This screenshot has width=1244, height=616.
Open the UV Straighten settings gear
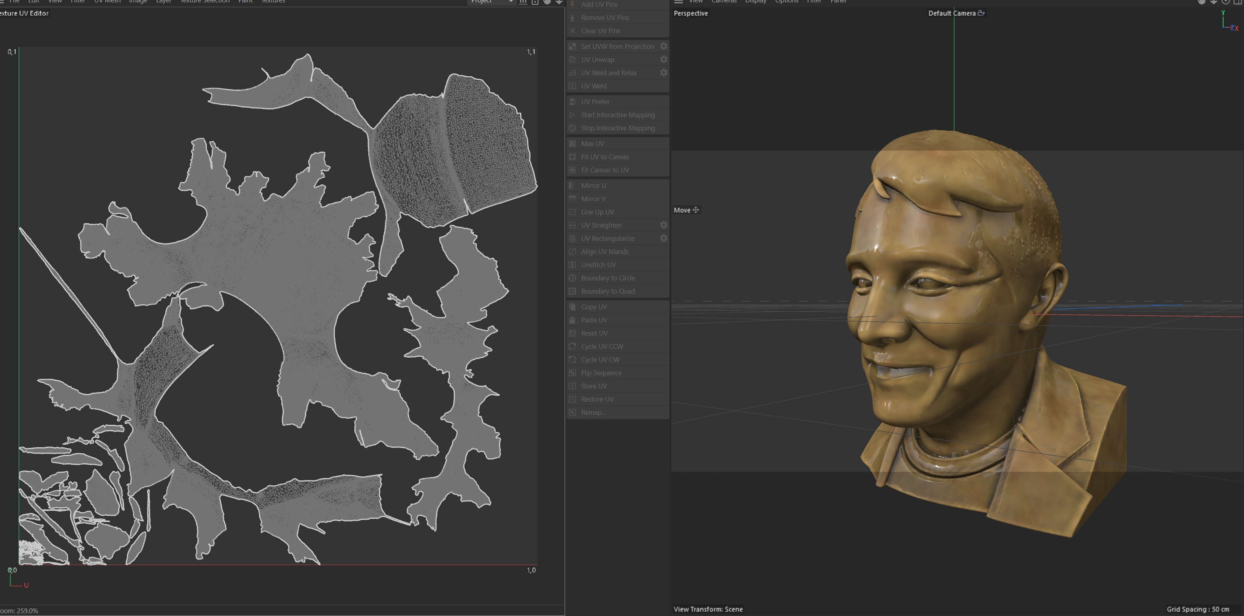pos(663,225)
